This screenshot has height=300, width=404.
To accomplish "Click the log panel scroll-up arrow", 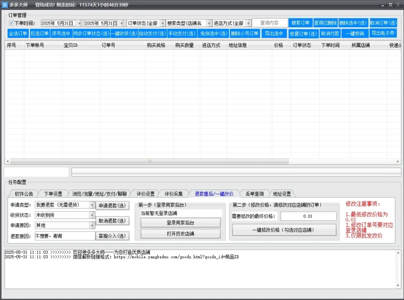I will point(398,253).
